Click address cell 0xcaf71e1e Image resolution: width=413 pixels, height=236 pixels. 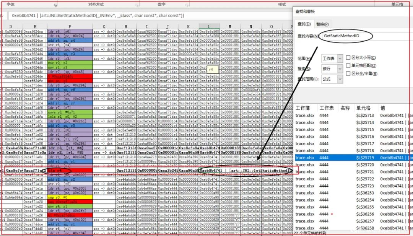pos(35,197)
